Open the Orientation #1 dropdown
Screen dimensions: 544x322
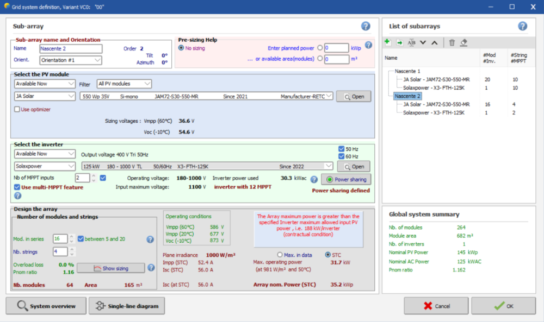[x=71, y=60]
